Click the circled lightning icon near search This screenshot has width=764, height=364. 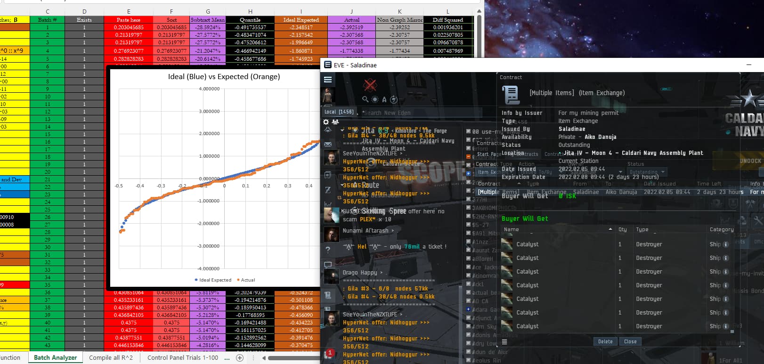point(394,99)
